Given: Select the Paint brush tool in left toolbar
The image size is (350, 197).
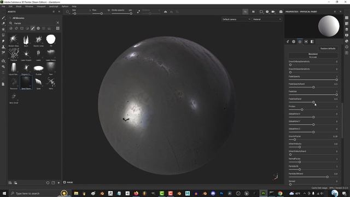Looking at the screenshot, I should click(3, 18).
